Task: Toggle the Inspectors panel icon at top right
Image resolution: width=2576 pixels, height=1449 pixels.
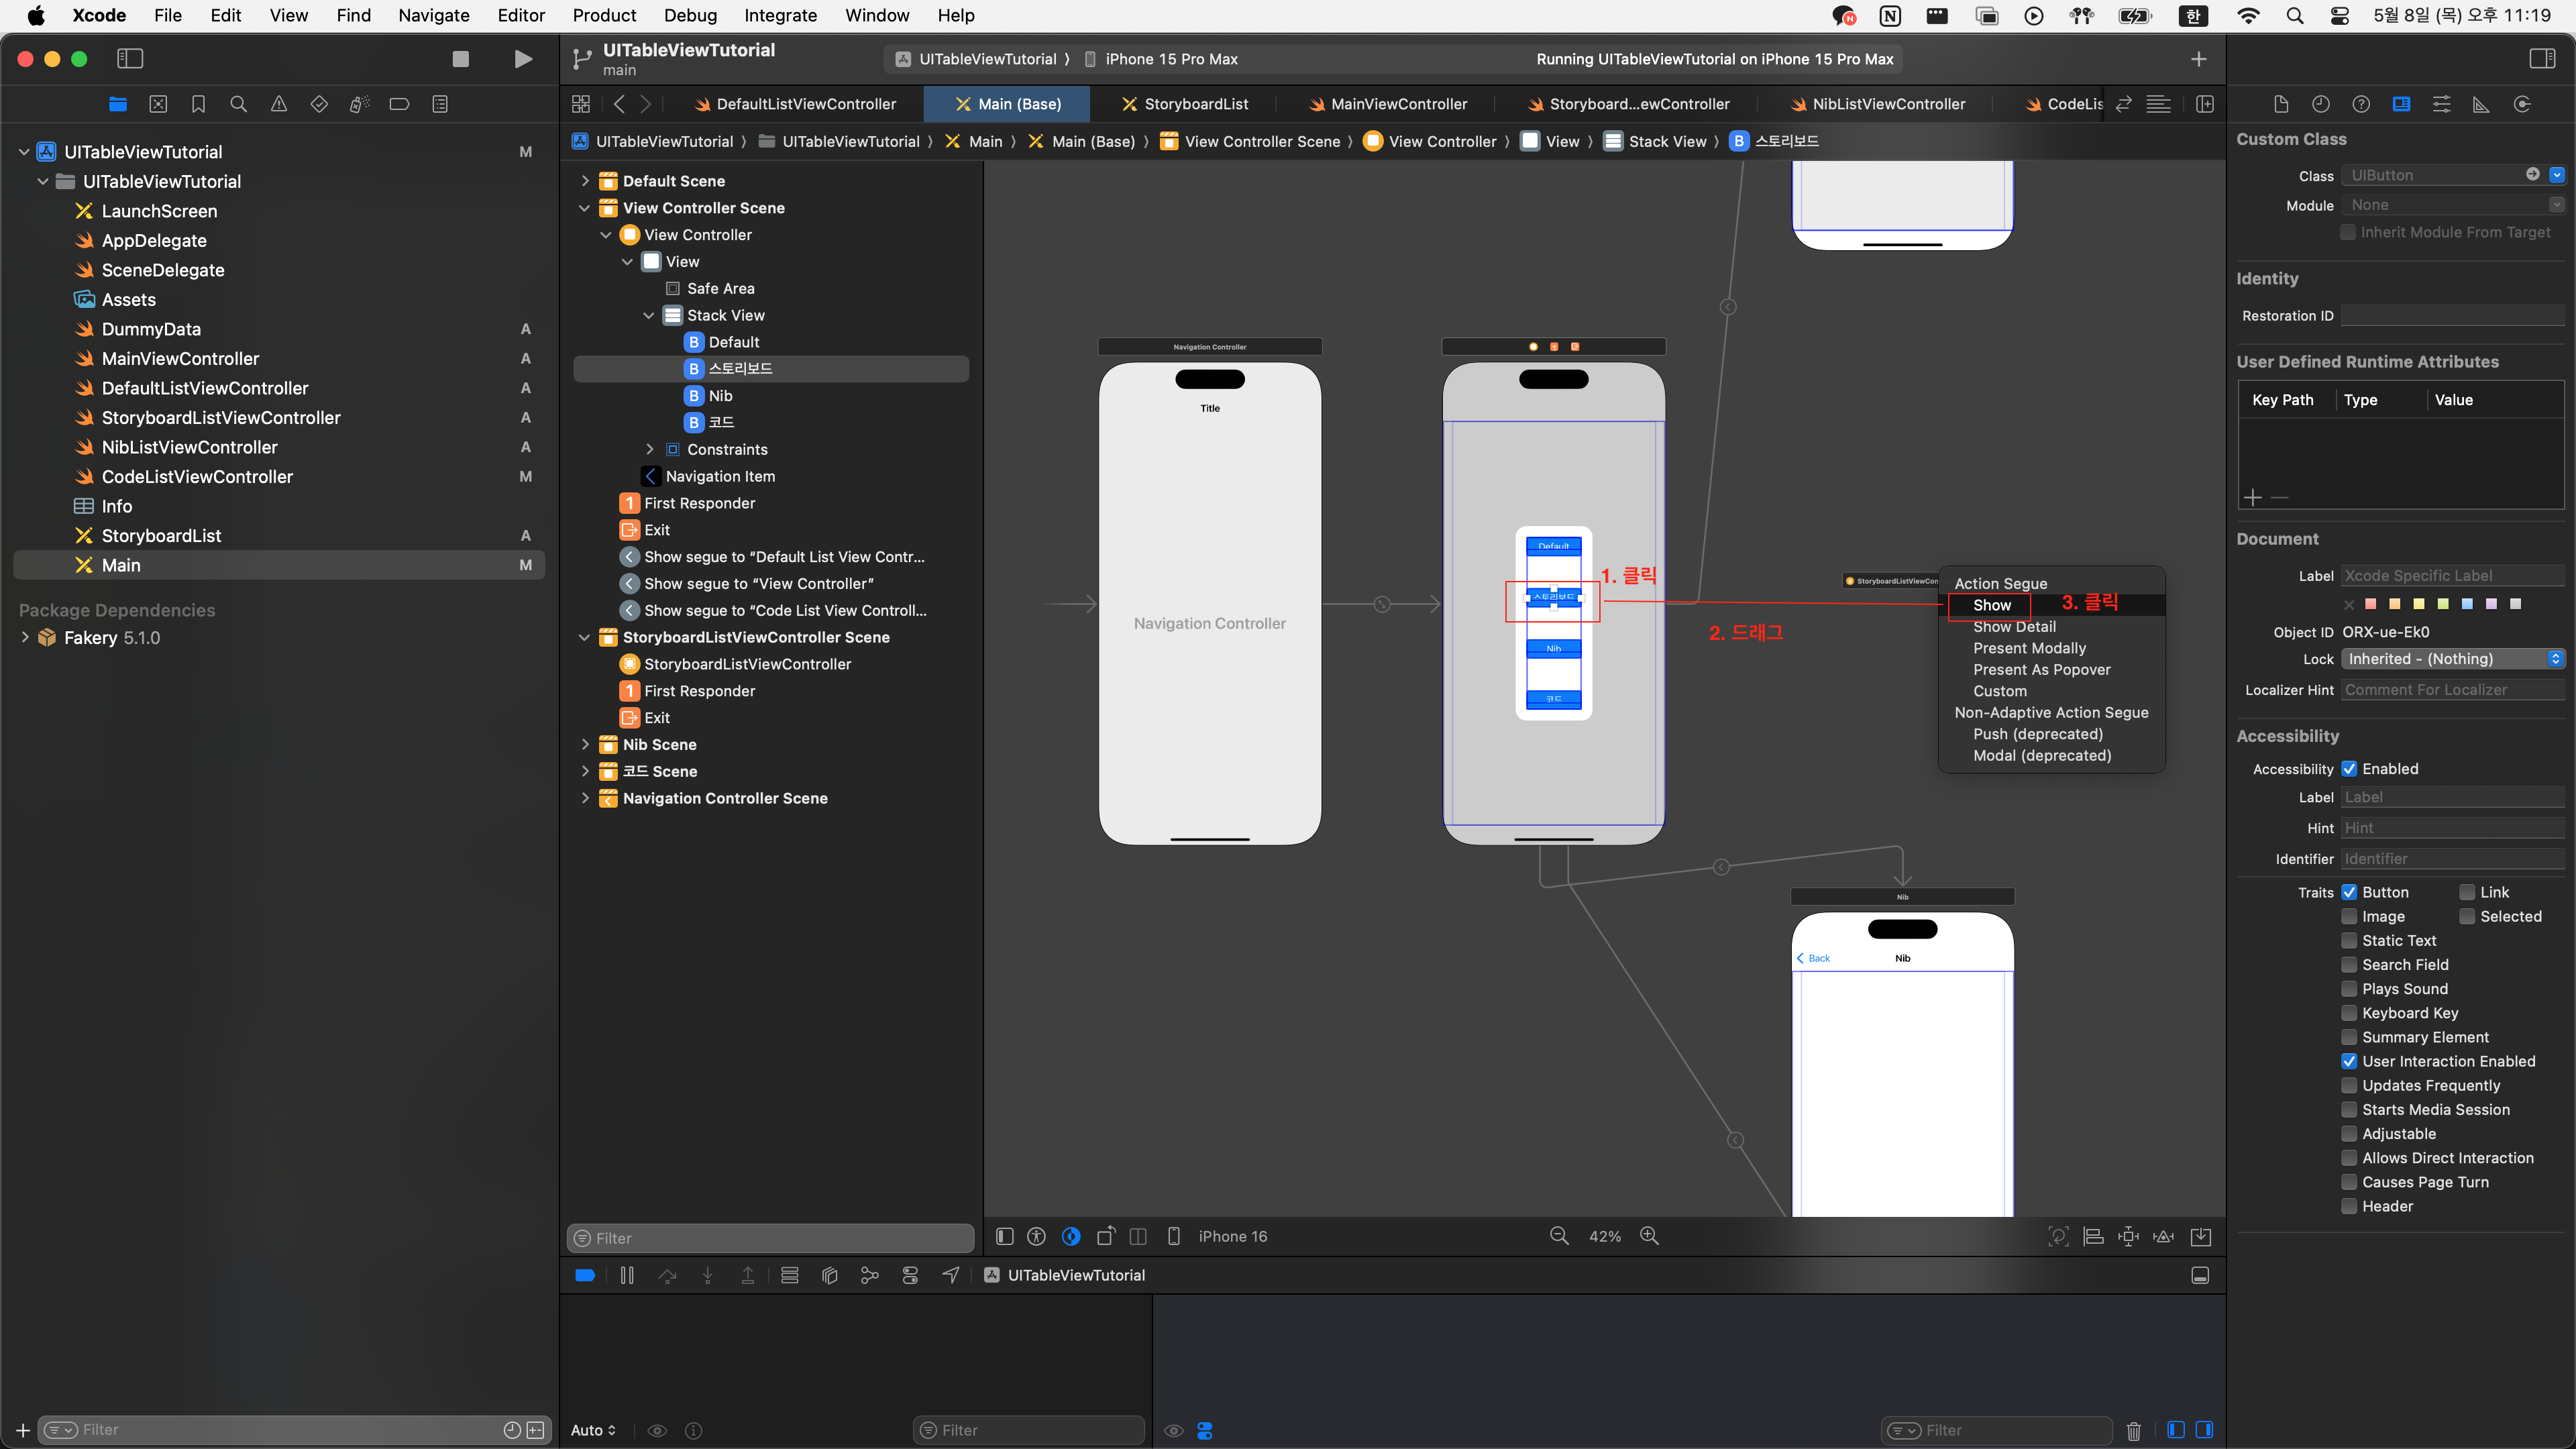Action: (x=2542, y=59)
